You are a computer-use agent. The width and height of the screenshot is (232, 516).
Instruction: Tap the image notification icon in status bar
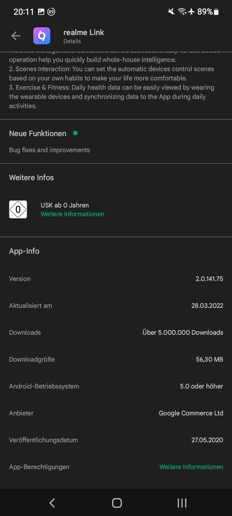pyautogui.click(x=41, y=12)
